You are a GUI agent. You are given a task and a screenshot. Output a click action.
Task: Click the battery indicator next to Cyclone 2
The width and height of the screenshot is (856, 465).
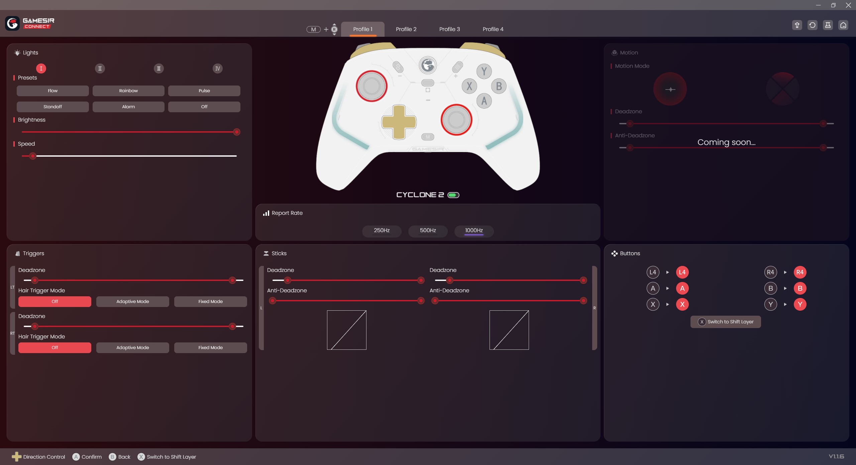pyautogui.click(x=453, y=195)
